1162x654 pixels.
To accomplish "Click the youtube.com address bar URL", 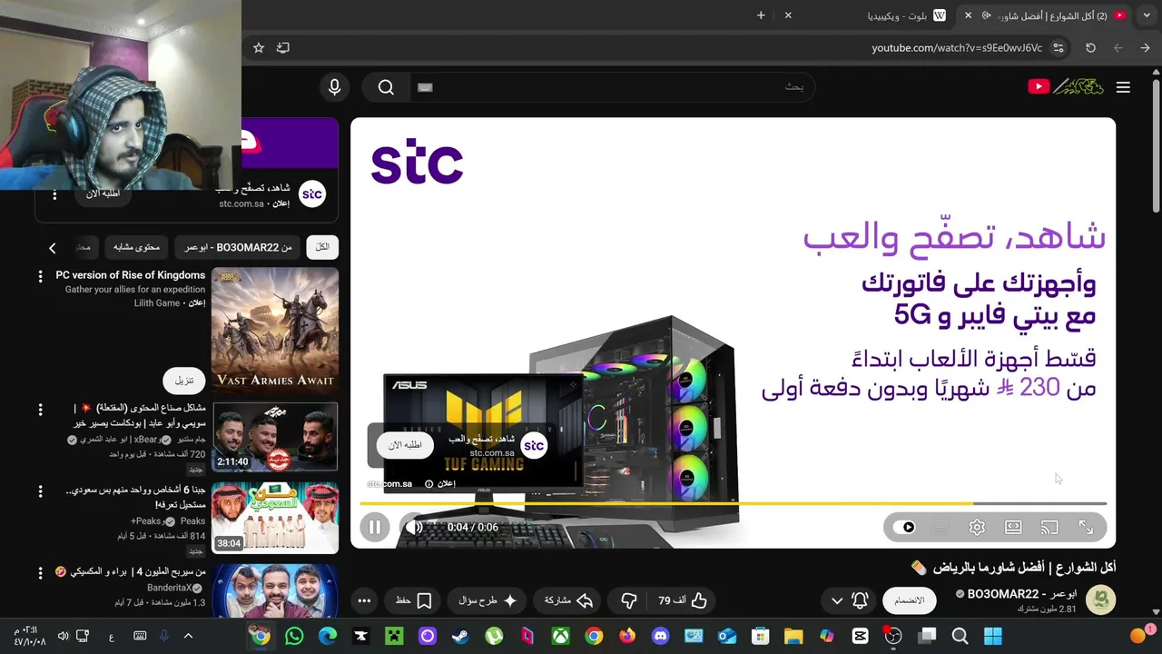I will tap(957, 48).
